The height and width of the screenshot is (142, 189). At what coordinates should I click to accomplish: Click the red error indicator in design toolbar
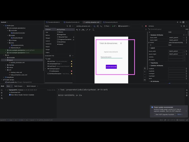(x=146, y=26)
